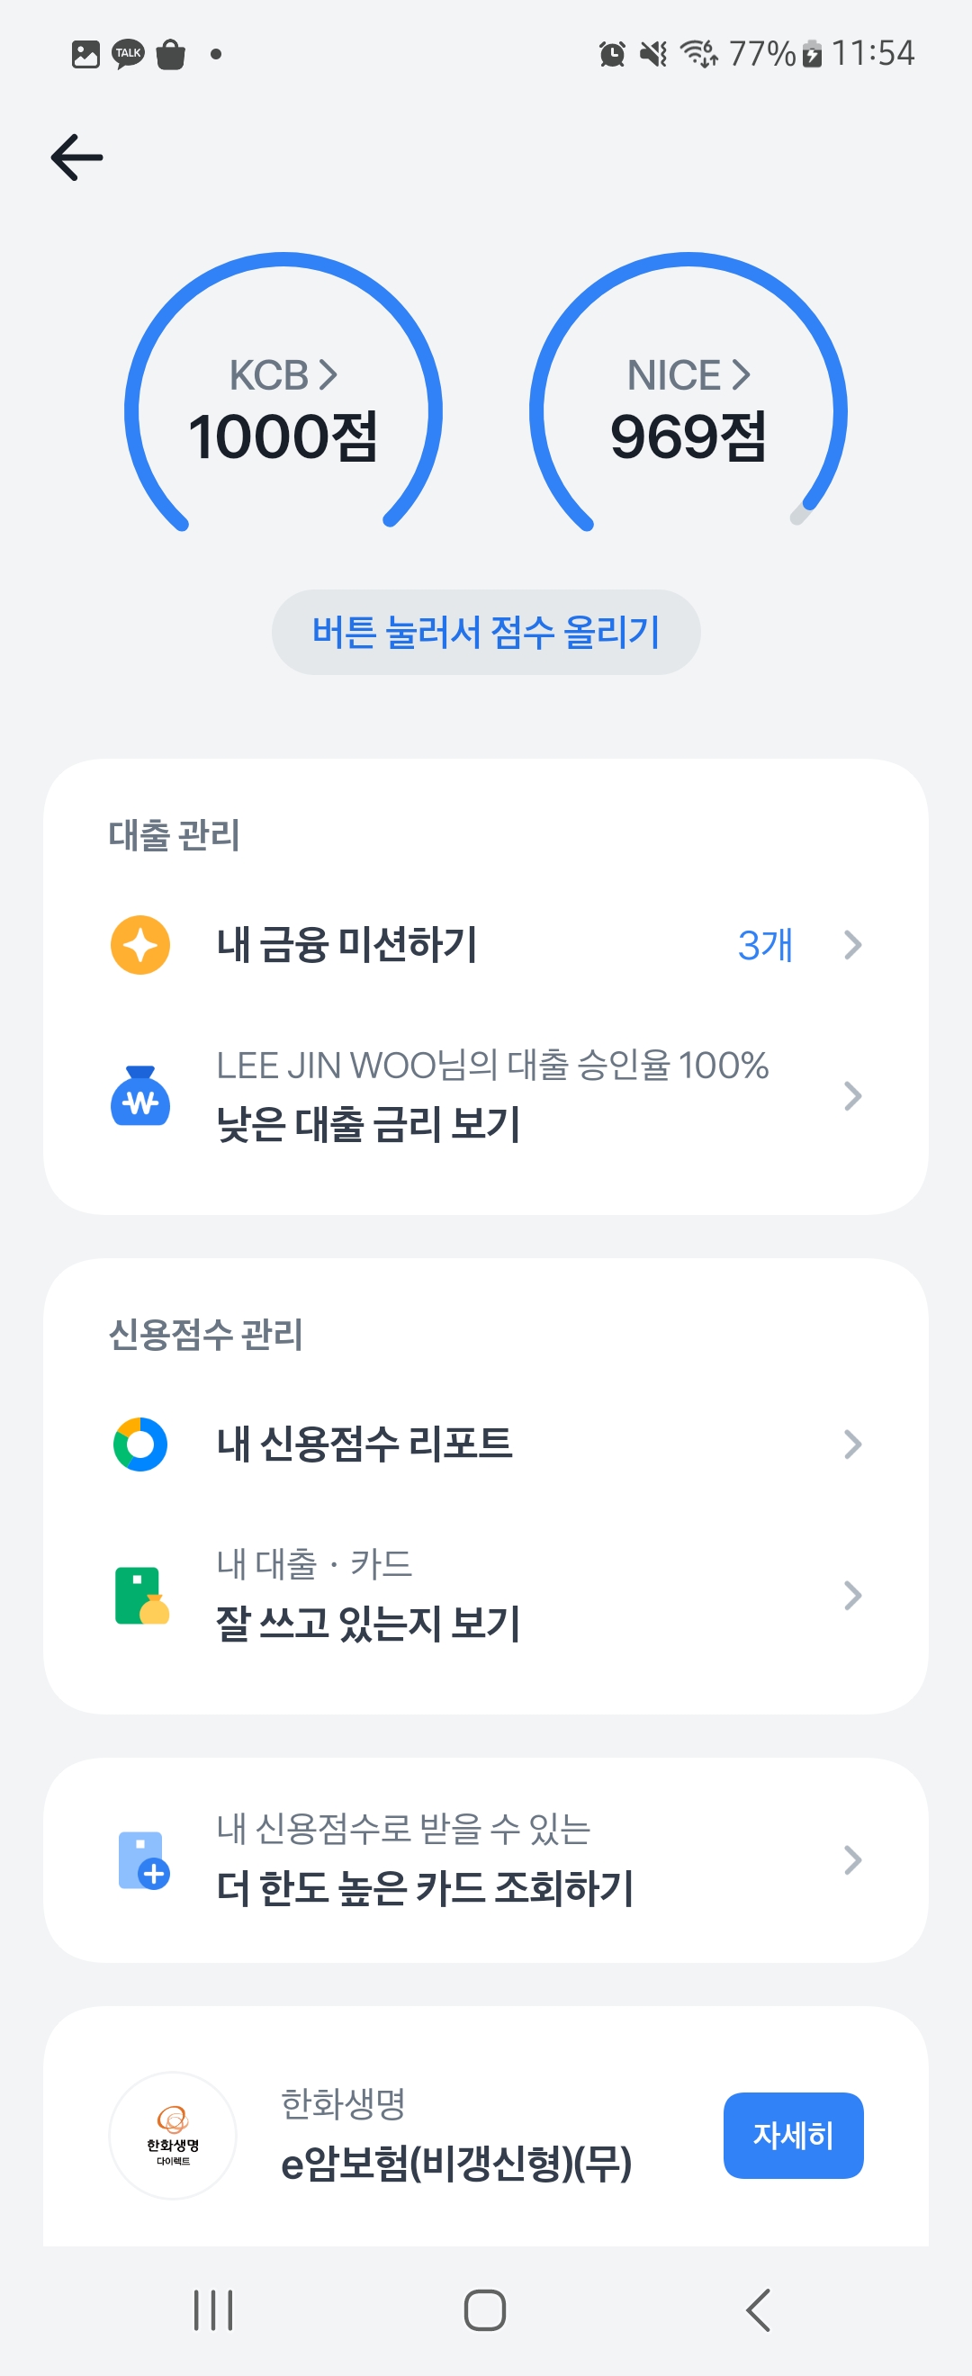
Task: Open 내 신용점수 리포트 menu item
Action: pos(364,1444)
